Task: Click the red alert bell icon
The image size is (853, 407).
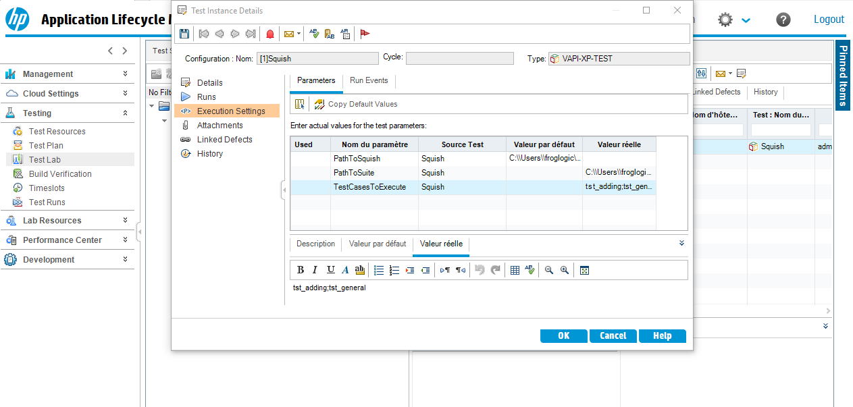Action: pos(270,33)
